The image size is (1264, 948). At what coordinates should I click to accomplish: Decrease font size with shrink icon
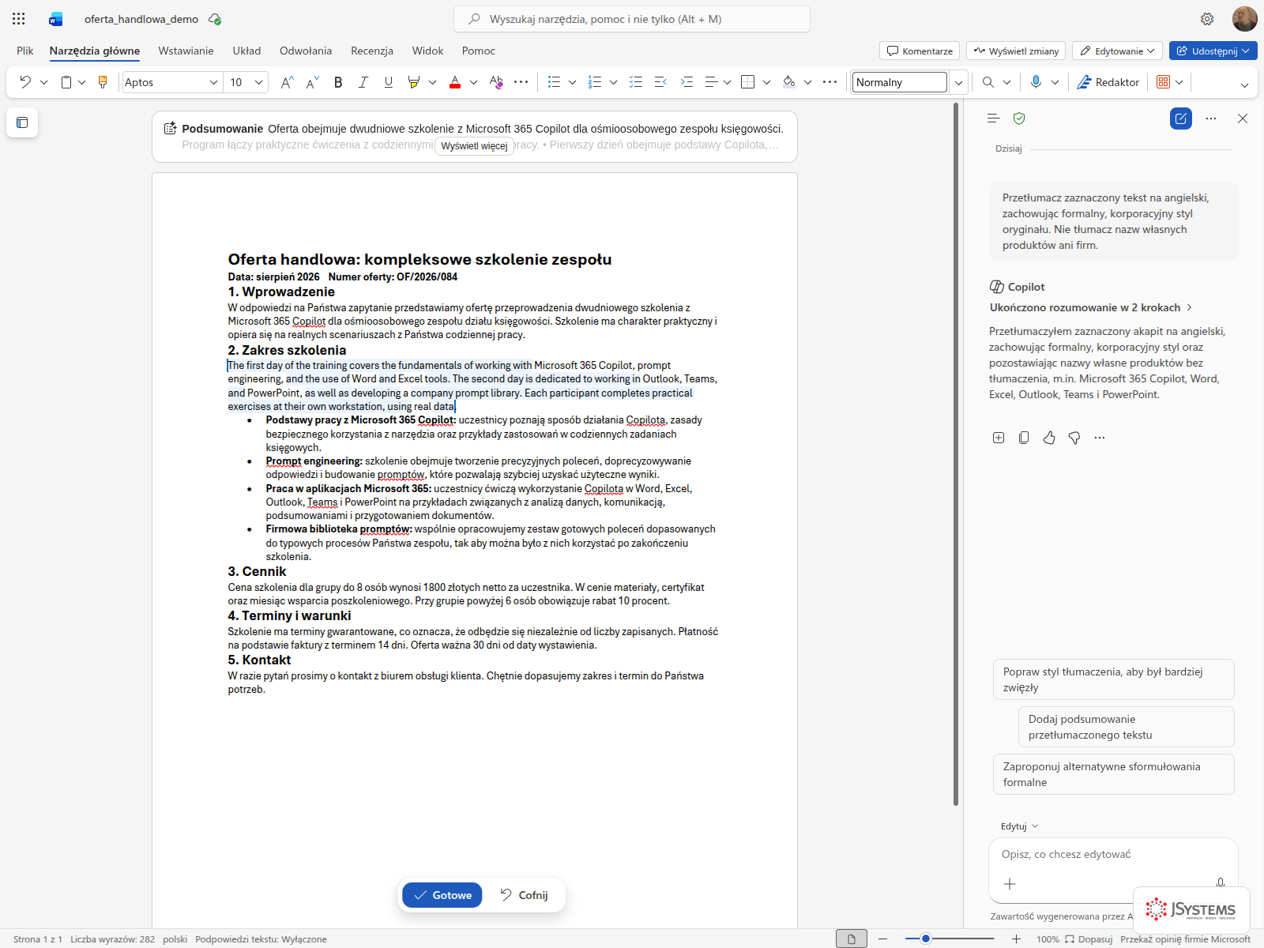tap(313, 82)
